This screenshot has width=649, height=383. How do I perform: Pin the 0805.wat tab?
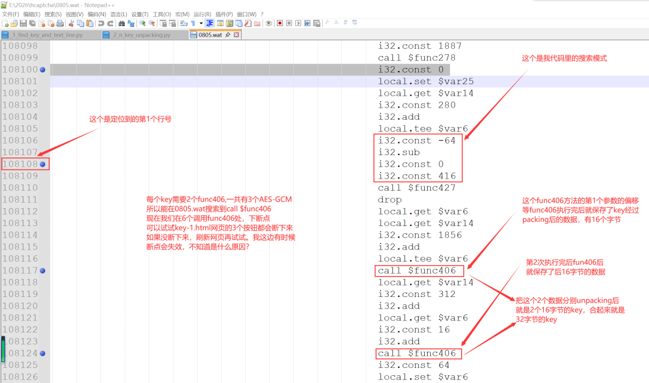pyautogui.click(x=228, y=35)
